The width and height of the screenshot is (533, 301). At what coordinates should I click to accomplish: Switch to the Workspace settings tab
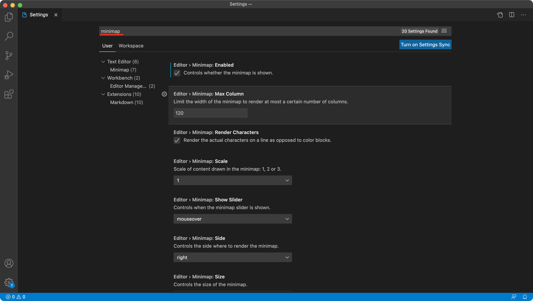click(x=131, y=46)
